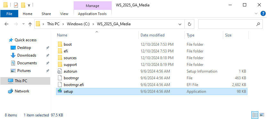Select the Application Tools tab
This screenshot has width=267, height=119.
pyautogui.click(x=92, y=14)
